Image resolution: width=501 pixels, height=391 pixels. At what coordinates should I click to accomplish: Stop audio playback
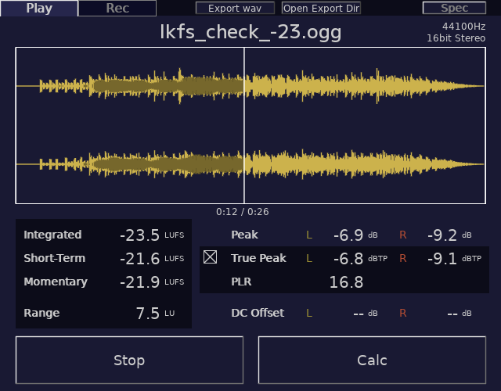pos(129,361)
